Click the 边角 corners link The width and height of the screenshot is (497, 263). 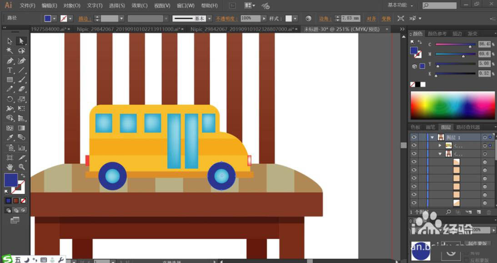click(326, 19)
